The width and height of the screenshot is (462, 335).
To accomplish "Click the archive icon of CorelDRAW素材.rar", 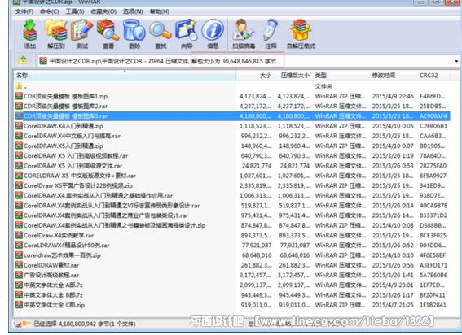I will pyautogui.click(x=19, y=265).
